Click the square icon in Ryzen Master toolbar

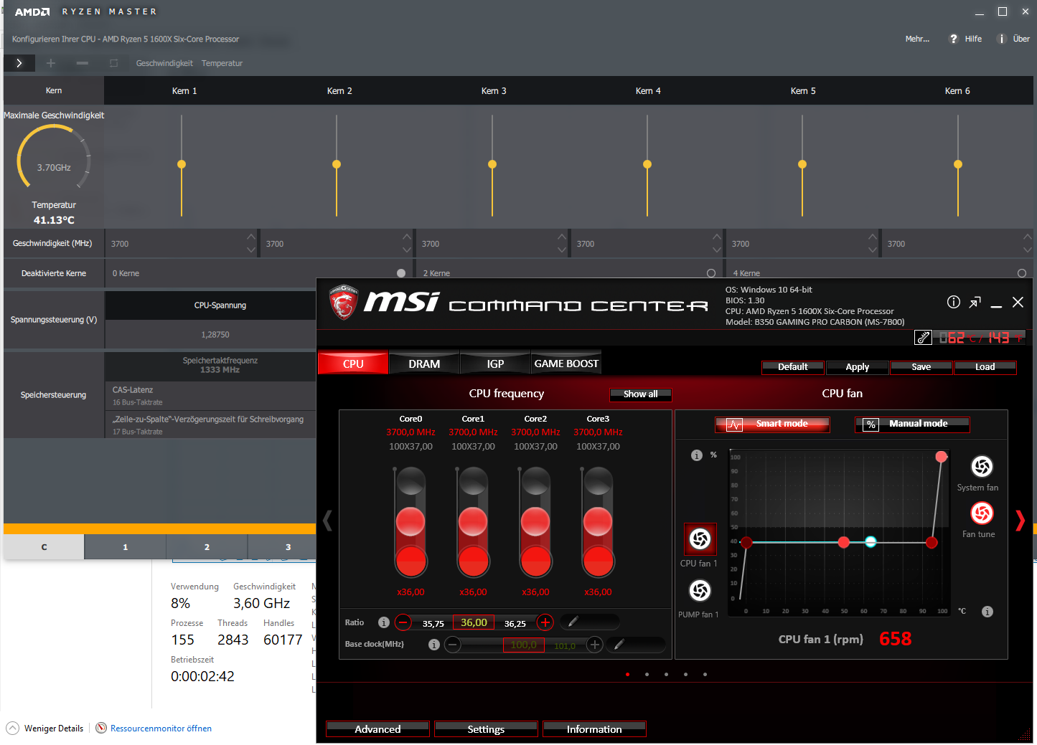(x=113, y=63)
